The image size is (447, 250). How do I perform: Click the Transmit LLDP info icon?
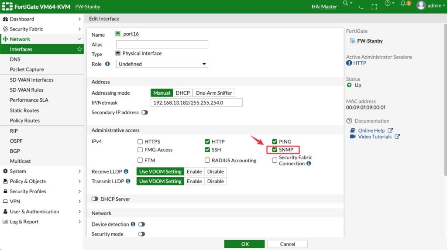pyautogui.click(x=128, y=181)
